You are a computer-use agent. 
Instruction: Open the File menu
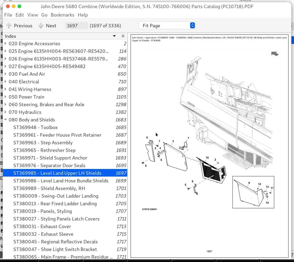coord(8,15)
